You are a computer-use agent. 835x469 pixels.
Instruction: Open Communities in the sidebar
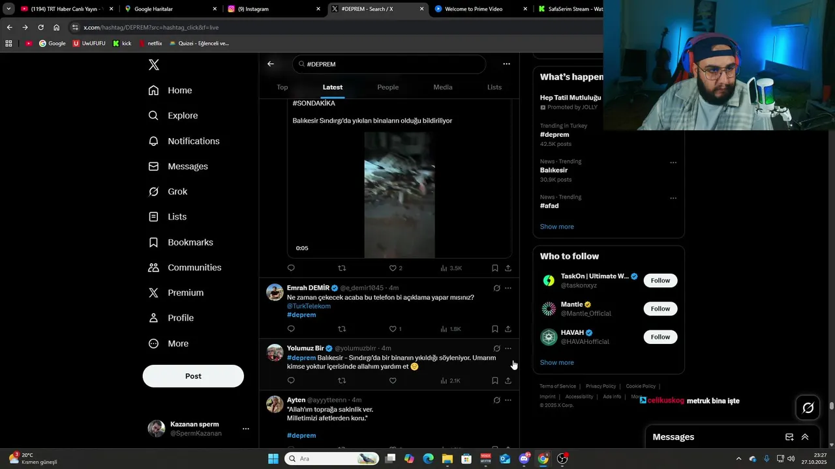point(185,268)
